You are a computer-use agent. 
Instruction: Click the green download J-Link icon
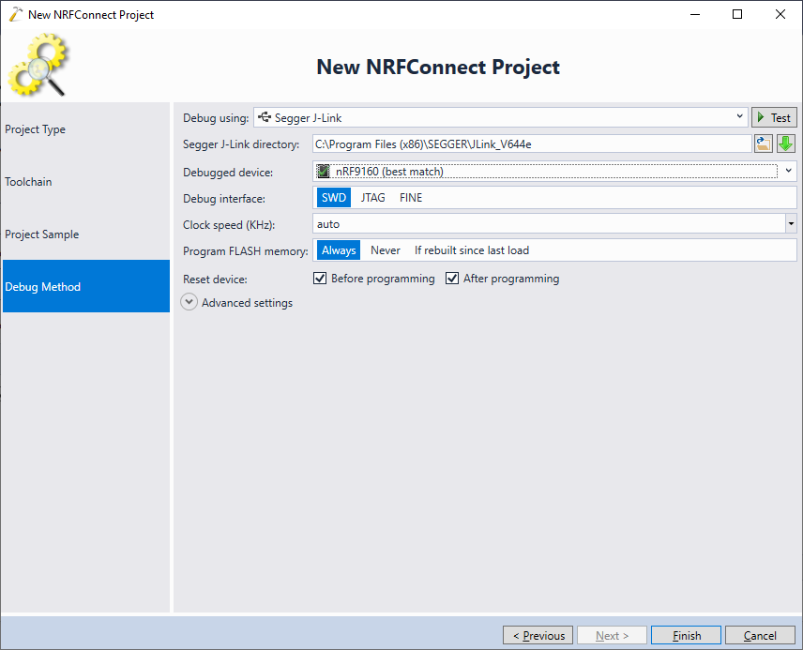pyautogui.click(x=785, y=144)
